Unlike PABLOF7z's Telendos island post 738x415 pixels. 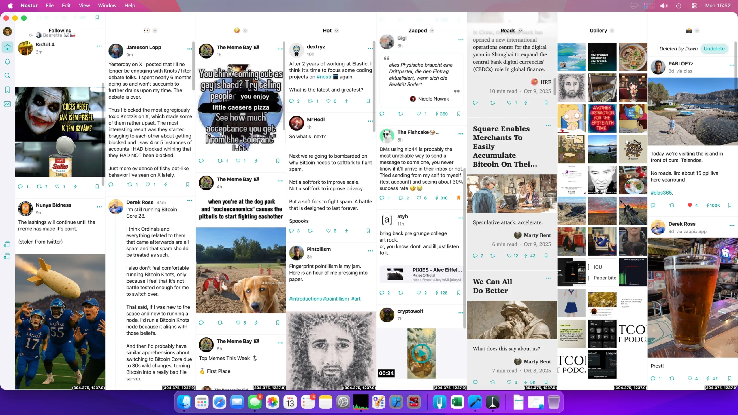click(690, 205)
